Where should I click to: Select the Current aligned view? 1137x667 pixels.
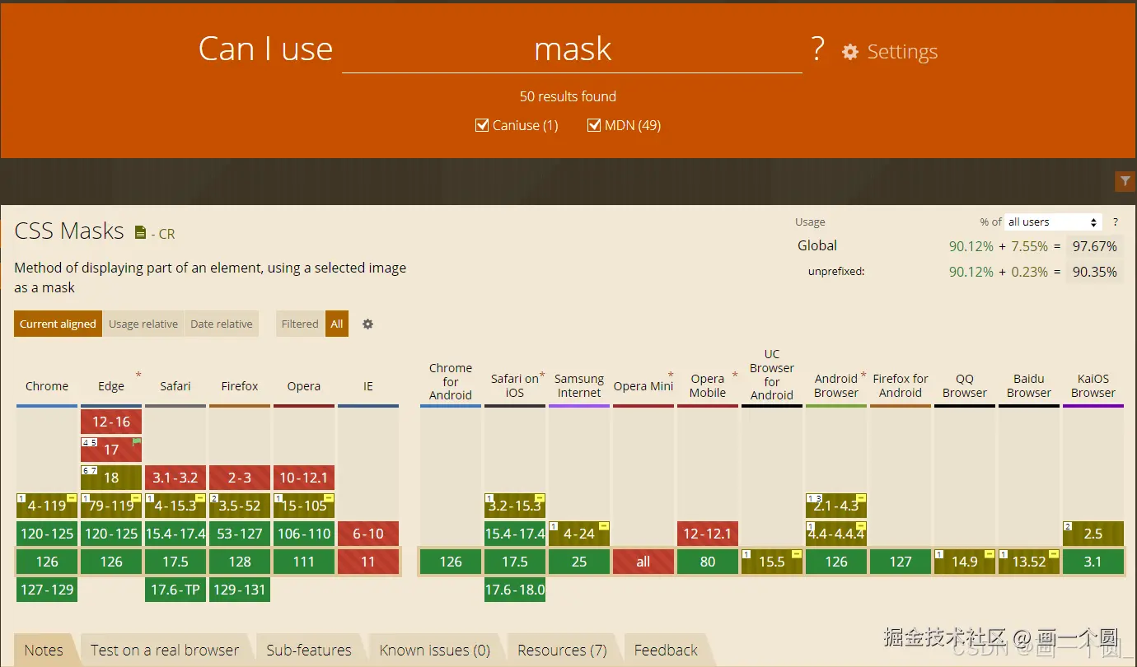click(x=58, y=324)
